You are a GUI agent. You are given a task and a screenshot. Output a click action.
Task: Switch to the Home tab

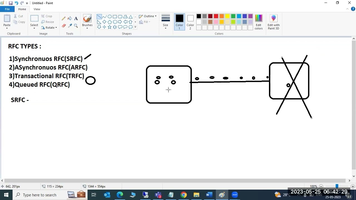pos(22,9)
